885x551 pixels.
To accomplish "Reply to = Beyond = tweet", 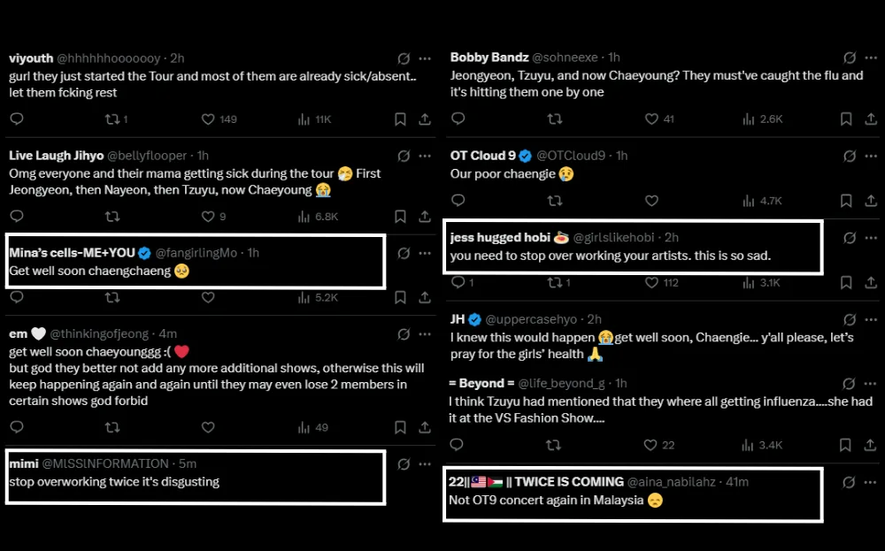I will tap(458, 445).
